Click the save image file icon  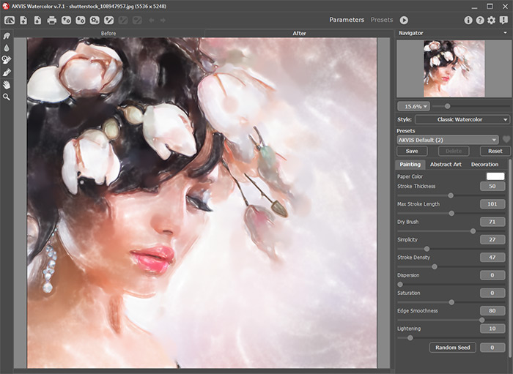click(37, 20)
